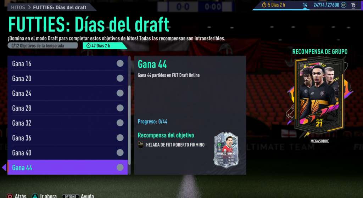Click the pack icon beside Helada de FUT

pos(140,145)
